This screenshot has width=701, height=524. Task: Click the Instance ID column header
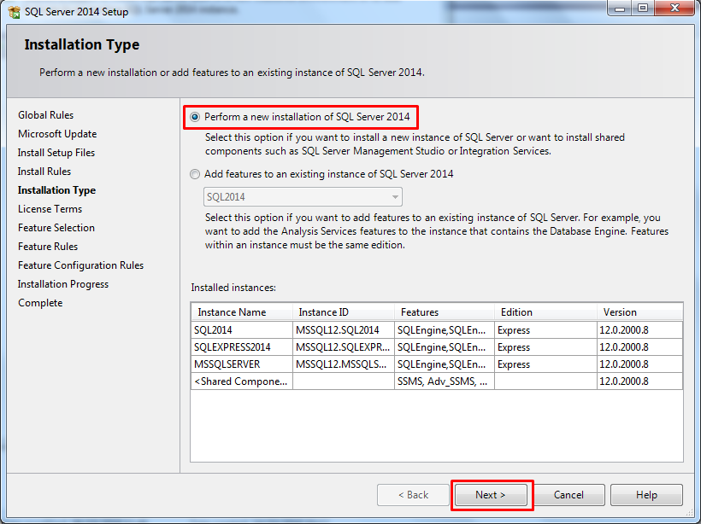344,312
